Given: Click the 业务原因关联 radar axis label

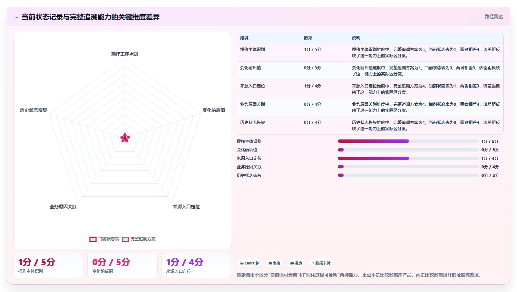Looking at the screenshot, I should 63,207.
